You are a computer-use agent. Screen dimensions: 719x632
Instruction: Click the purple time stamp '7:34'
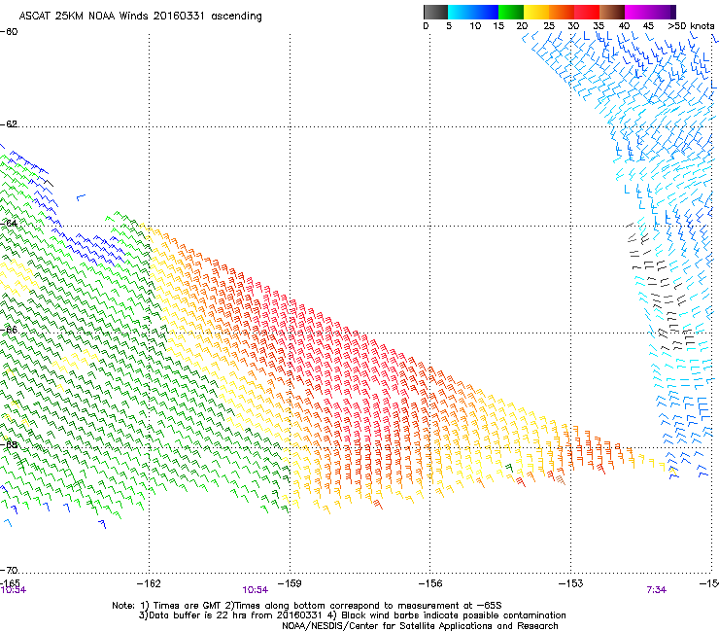[x=656, y=590]
